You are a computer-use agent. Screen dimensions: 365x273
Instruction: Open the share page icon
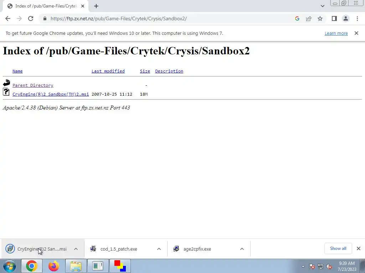click(x=309, y=18)
